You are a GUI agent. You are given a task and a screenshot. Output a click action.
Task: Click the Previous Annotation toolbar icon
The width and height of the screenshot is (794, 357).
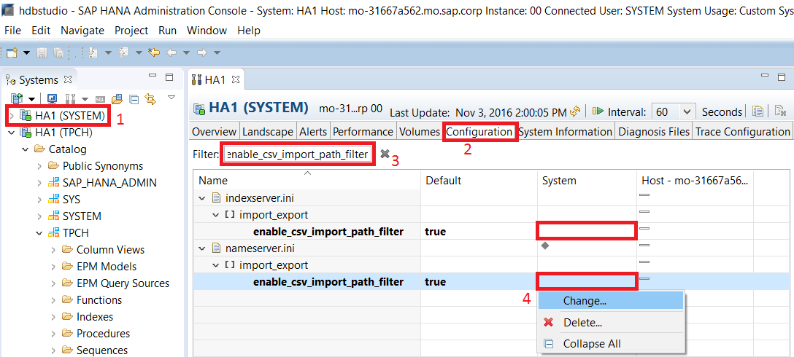123,52
